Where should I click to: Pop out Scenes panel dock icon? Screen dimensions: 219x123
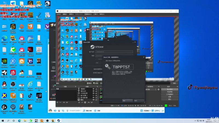[76, 87]
